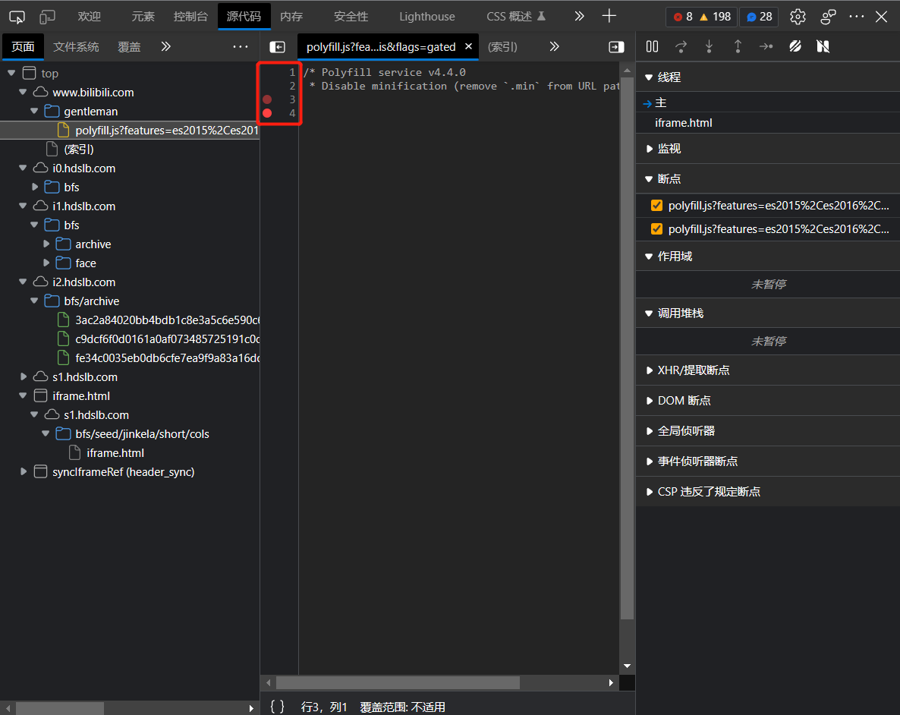Open the 28 issues counter
Viewport: 900px width, 715px height.
[x=759, y=17]
